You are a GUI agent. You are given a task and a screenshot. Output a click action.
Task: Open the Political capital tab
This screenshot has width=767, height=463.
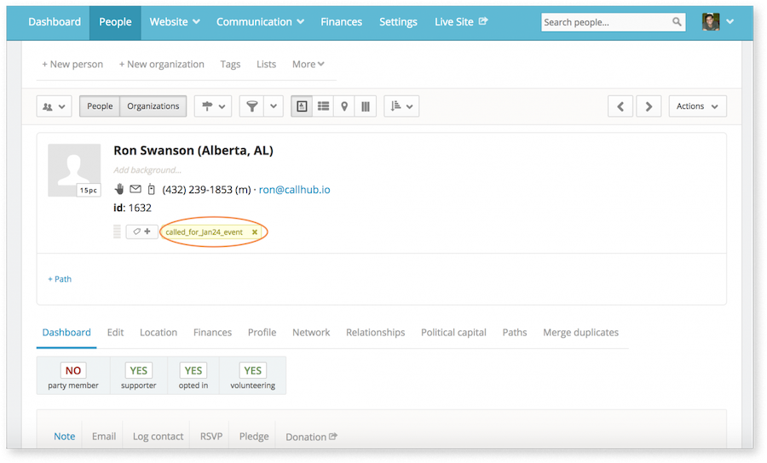[453, 332]
